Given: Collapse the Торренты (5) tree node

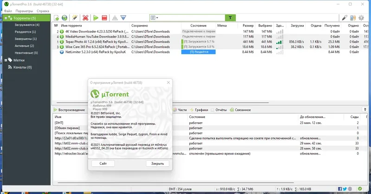Looking at the screenshot, I should pyautogui.click(x=6, y=18).
